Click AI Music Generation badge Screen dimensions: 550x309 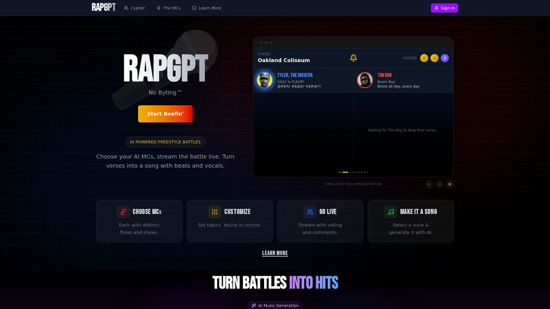[275, 306]
